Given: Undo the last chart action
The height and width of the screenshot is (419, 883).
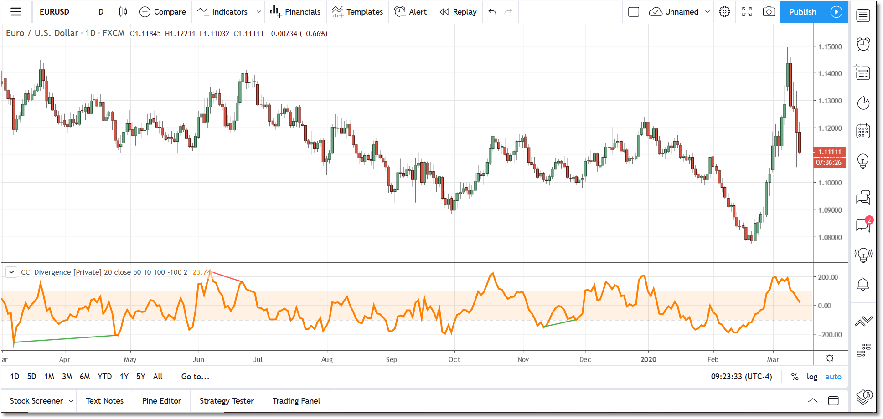Looking at the screenshot, I should 492,12.
